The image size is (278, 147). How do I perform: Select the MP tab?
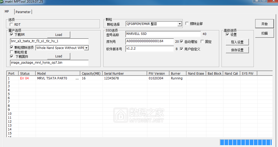7,12
